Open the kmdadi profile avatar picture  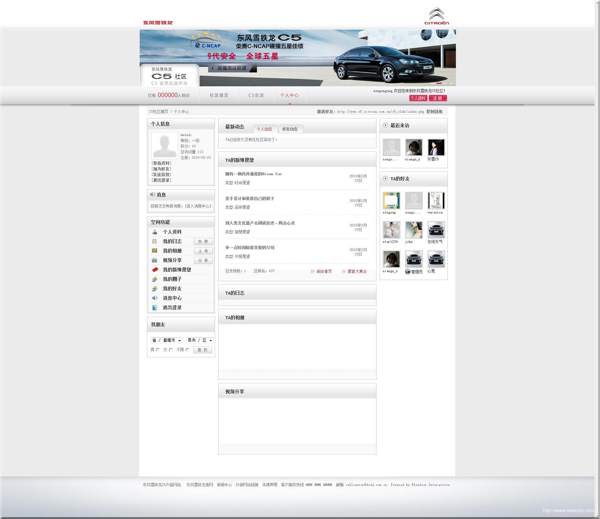point(165,146)
